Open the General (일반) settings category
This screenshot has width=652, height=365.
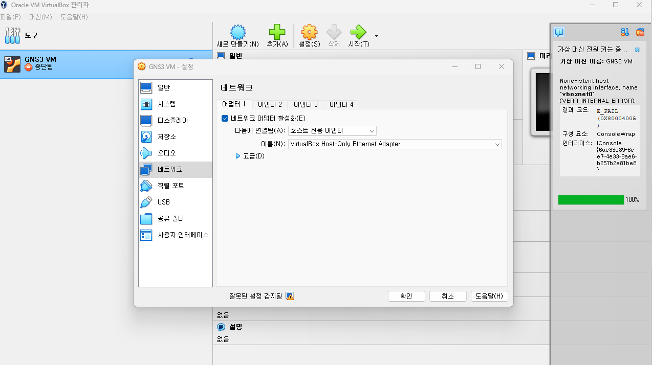176,87
